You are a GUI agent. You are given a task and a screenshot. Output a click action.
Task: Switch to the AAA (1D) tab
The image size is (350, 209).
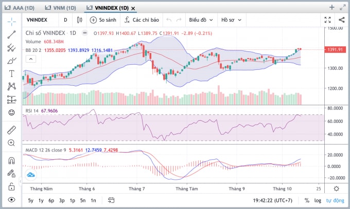pyautogui.click(x=20, y=8)
